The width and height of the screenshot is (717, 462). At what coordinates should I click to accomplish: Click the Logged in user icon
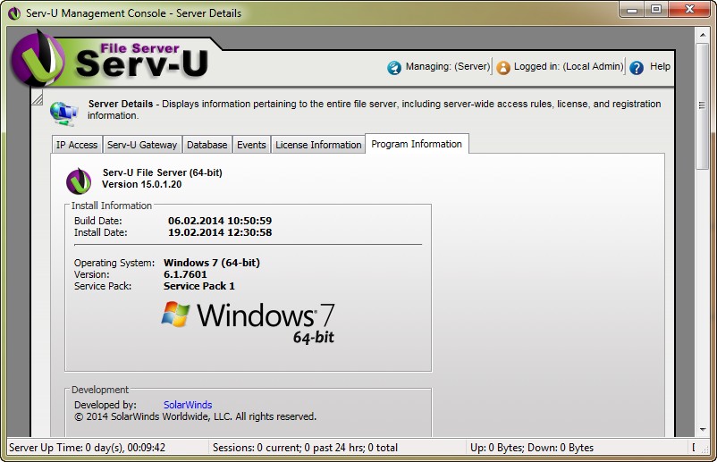pyautogui.click(x=503, y=67)
